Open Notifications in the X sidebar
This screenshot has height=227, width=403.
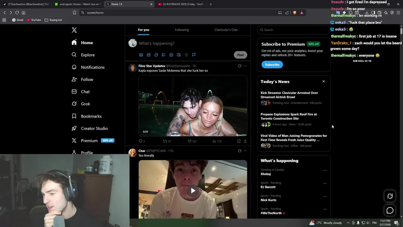(x=88, y=67)
